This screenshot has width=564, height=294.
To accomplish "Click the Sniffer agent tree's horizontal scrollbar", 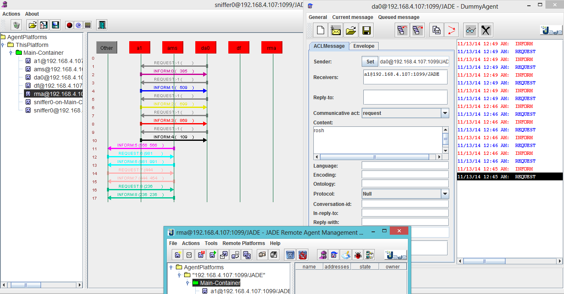I will [x=41, y=285].
